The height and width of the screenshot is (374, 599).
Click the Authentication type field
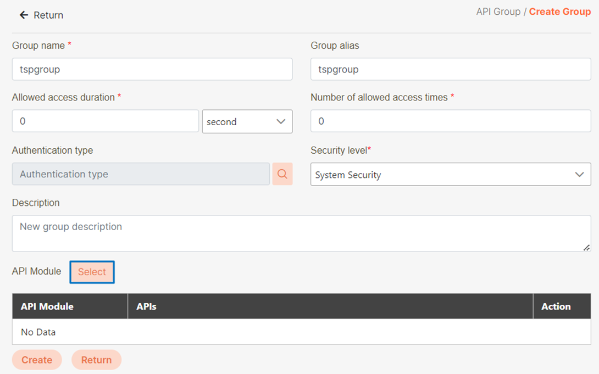[141, 174]
